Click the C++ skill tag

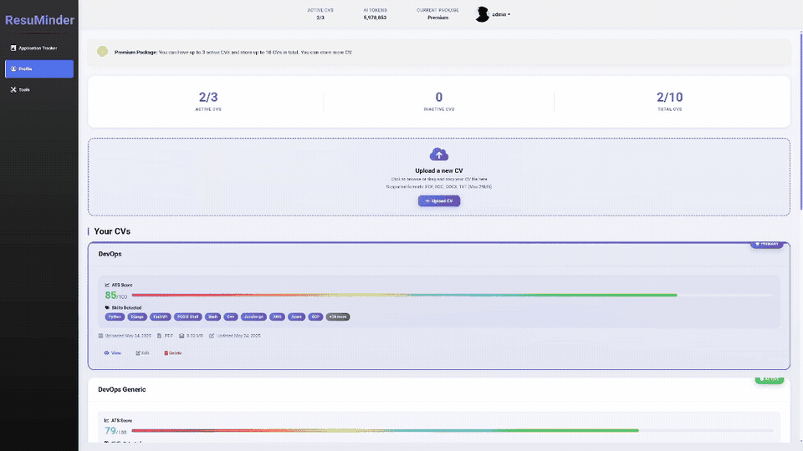click(x=231, y=317)
